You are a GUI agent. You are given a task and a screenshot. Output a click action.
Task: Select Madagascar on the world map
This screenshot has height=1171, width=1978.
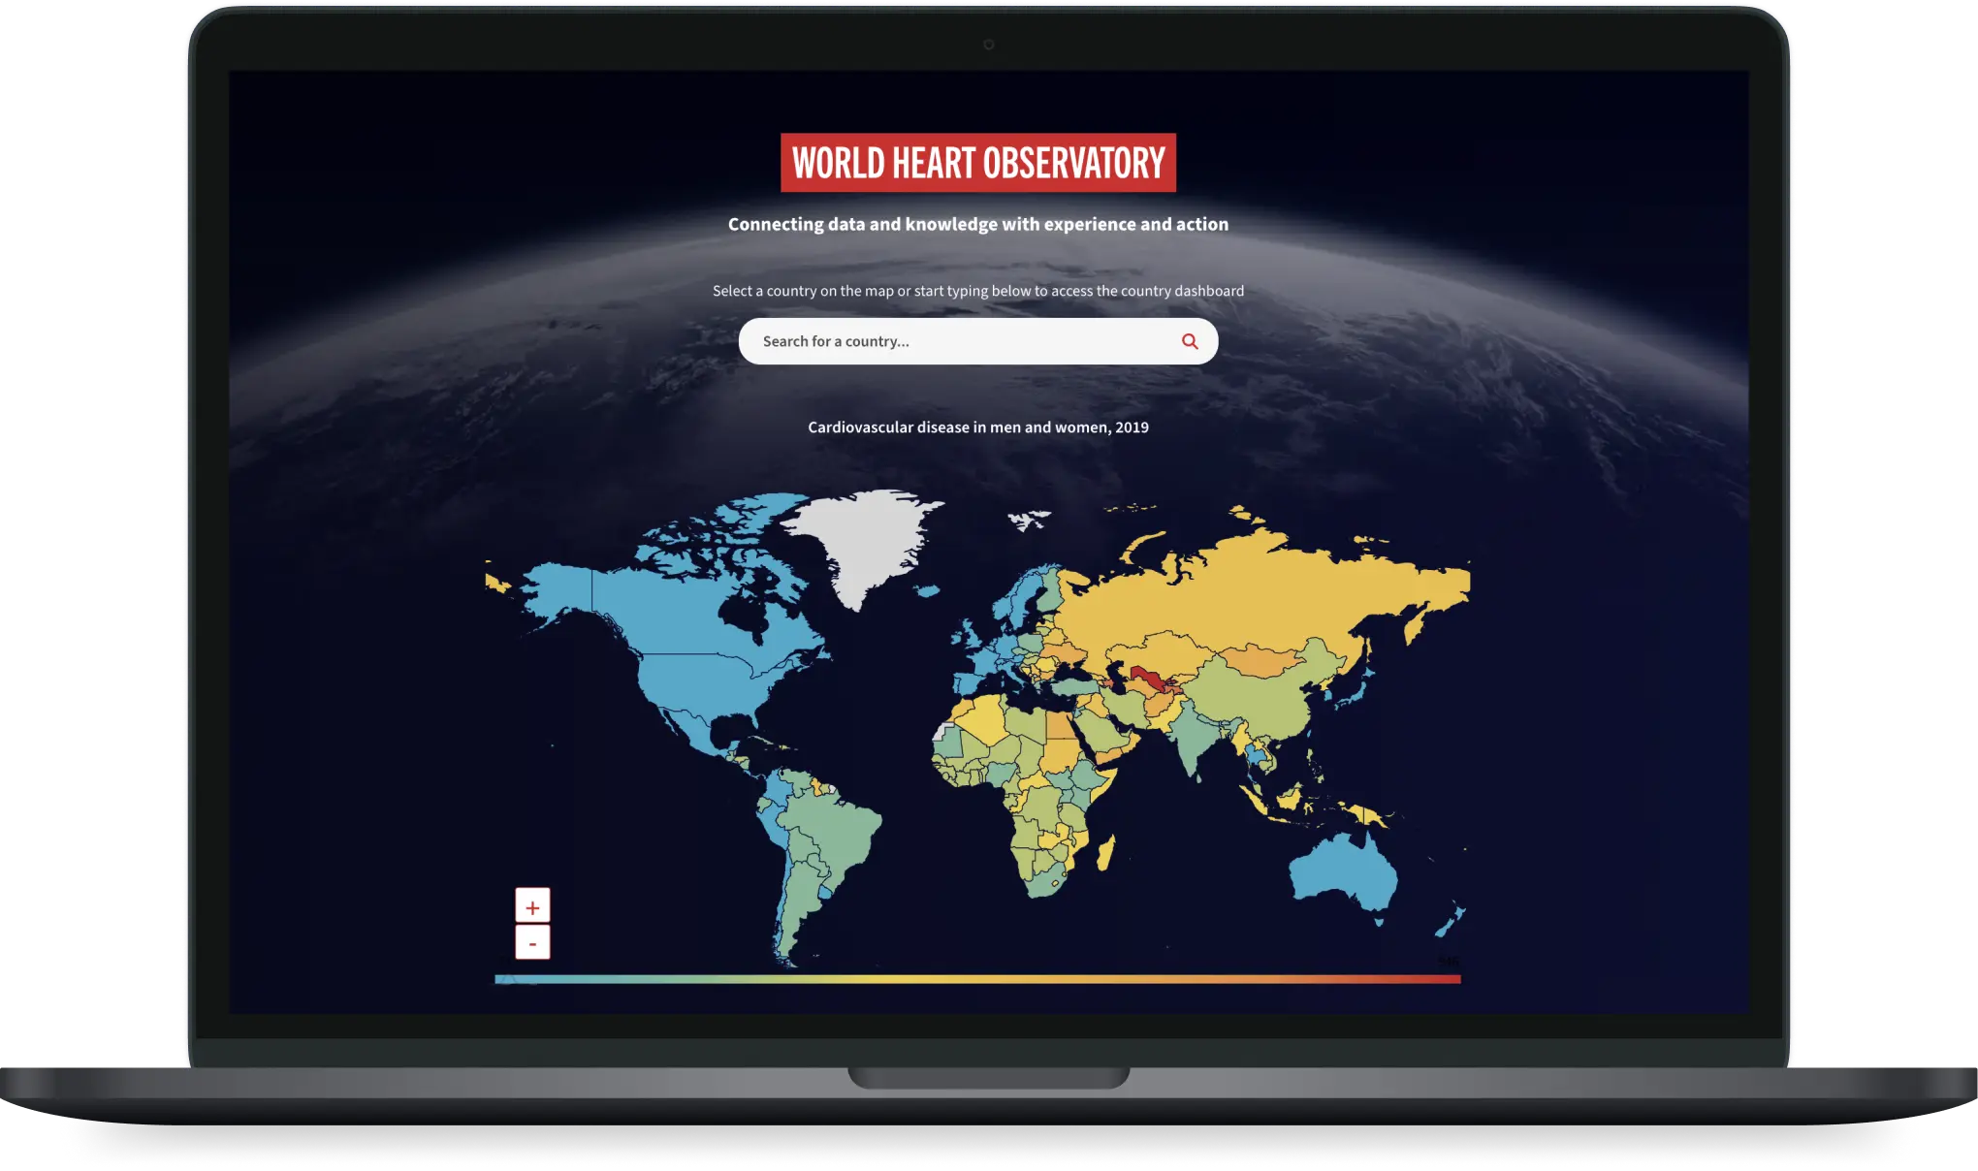point(1106,853)
